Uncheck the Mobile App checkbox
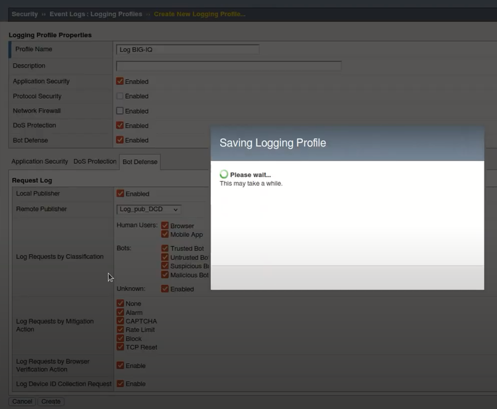Screen dimensions: 497x409 click(165, 234)
